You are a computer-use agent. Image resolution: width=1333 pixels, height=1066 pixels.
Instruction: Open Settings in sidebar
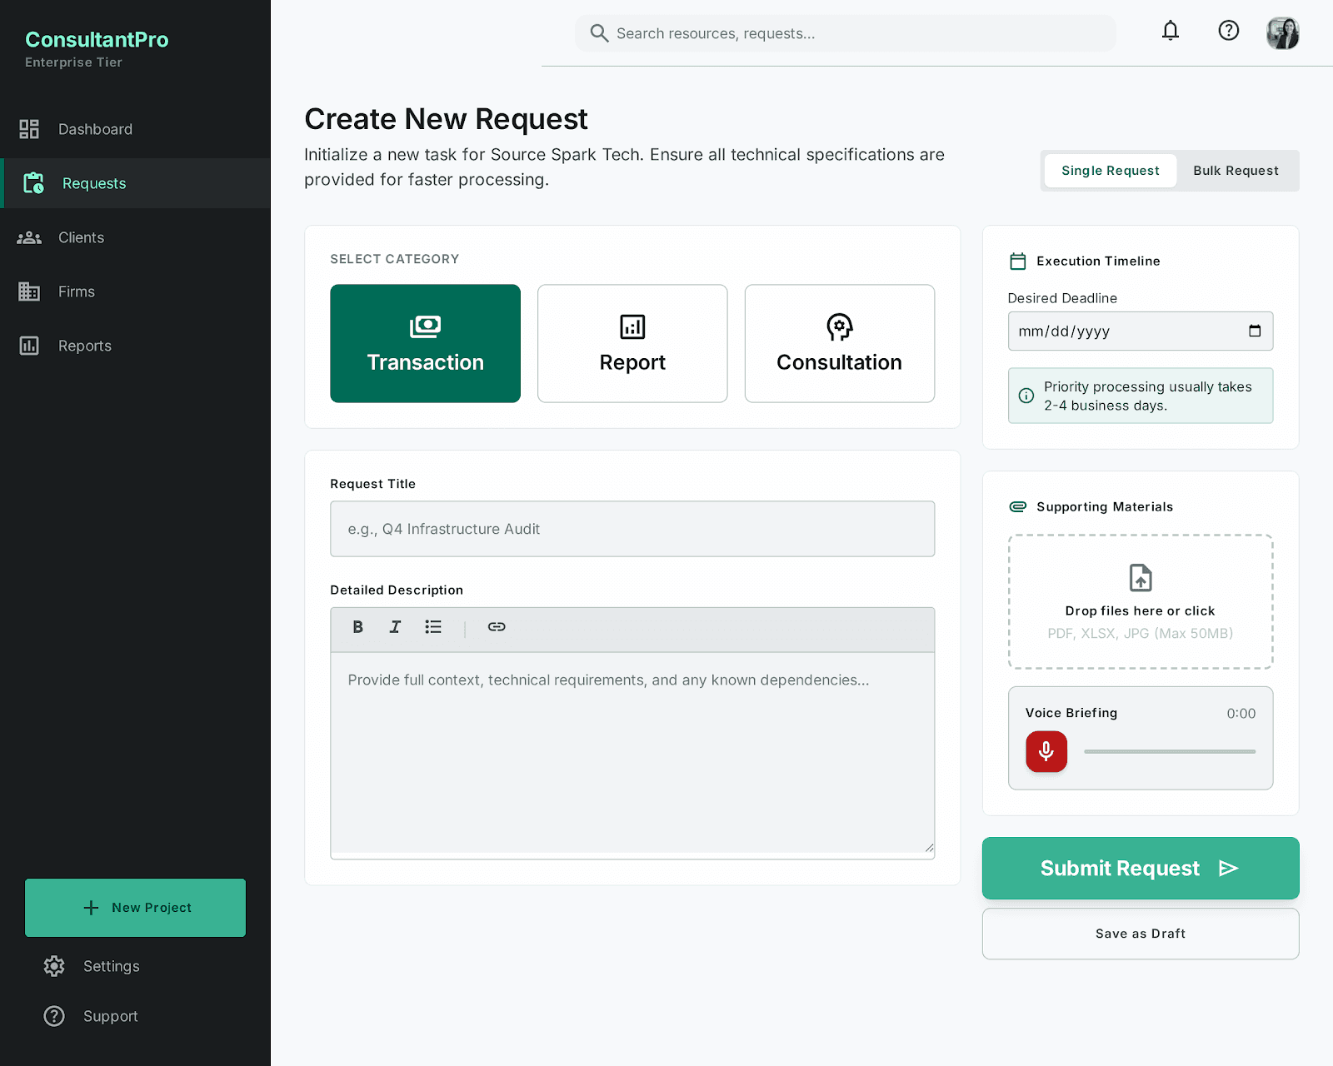point(135,966)
